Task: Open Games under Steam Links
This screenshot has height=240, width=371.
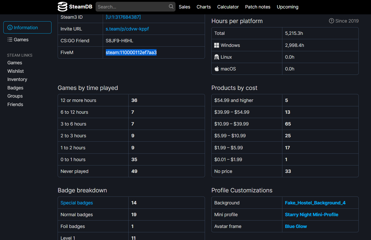Action: [15, 63]
